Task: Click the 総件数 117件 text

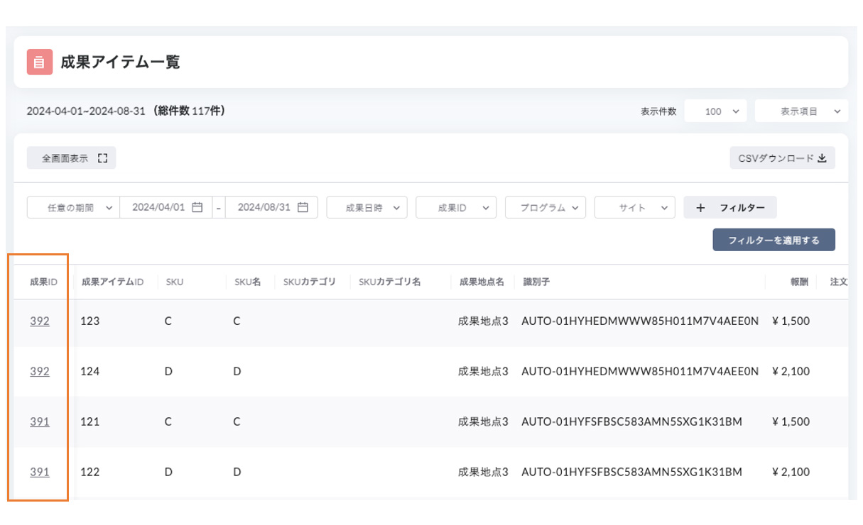Action: point(189,111)
